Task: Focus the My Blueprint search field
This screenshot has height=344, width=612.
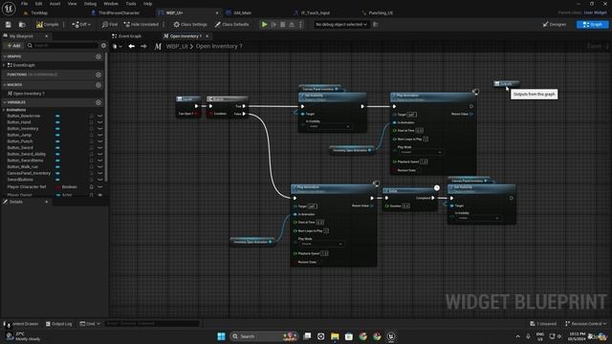Action: (x=62, y=46)
